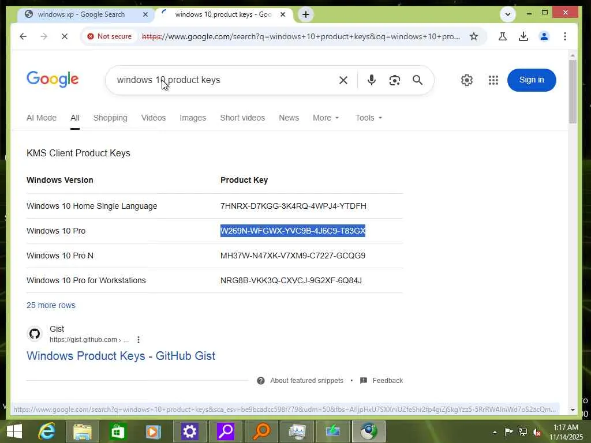Open Chrome three-dot menu

pyautogui.click(x=564, y=36)
